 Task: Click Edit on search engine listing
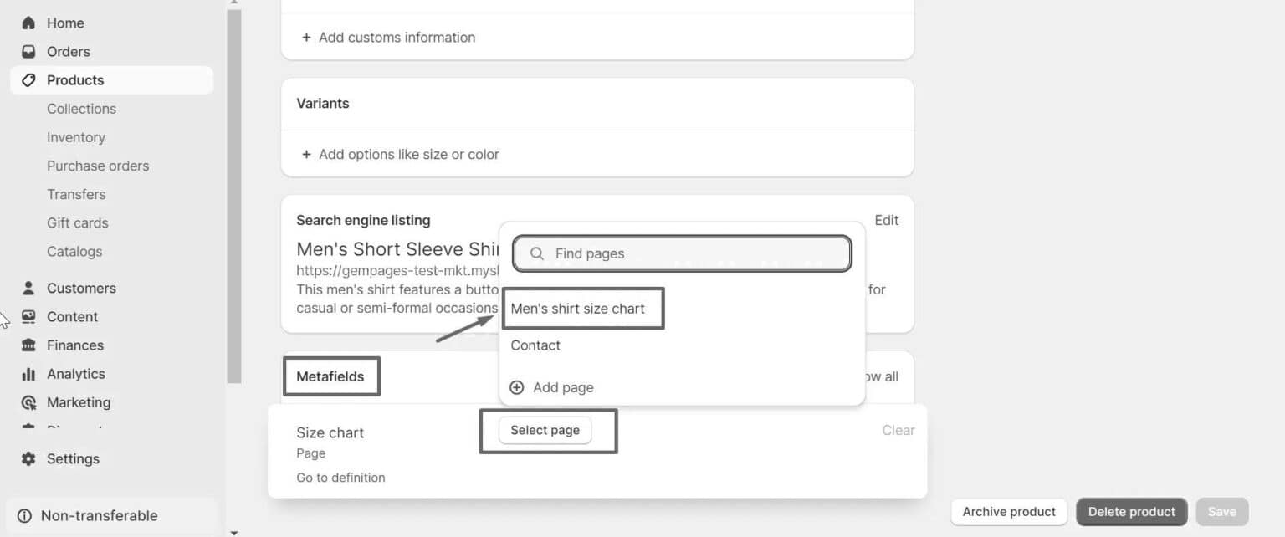(886, 220)
